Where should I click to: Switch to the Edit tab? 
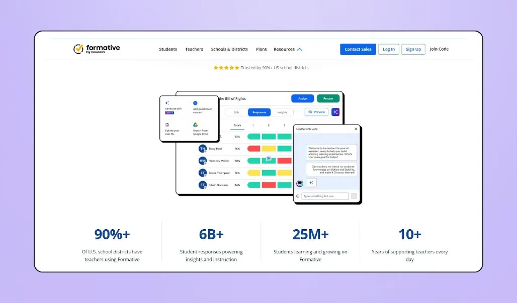click(x=236, y=112)
